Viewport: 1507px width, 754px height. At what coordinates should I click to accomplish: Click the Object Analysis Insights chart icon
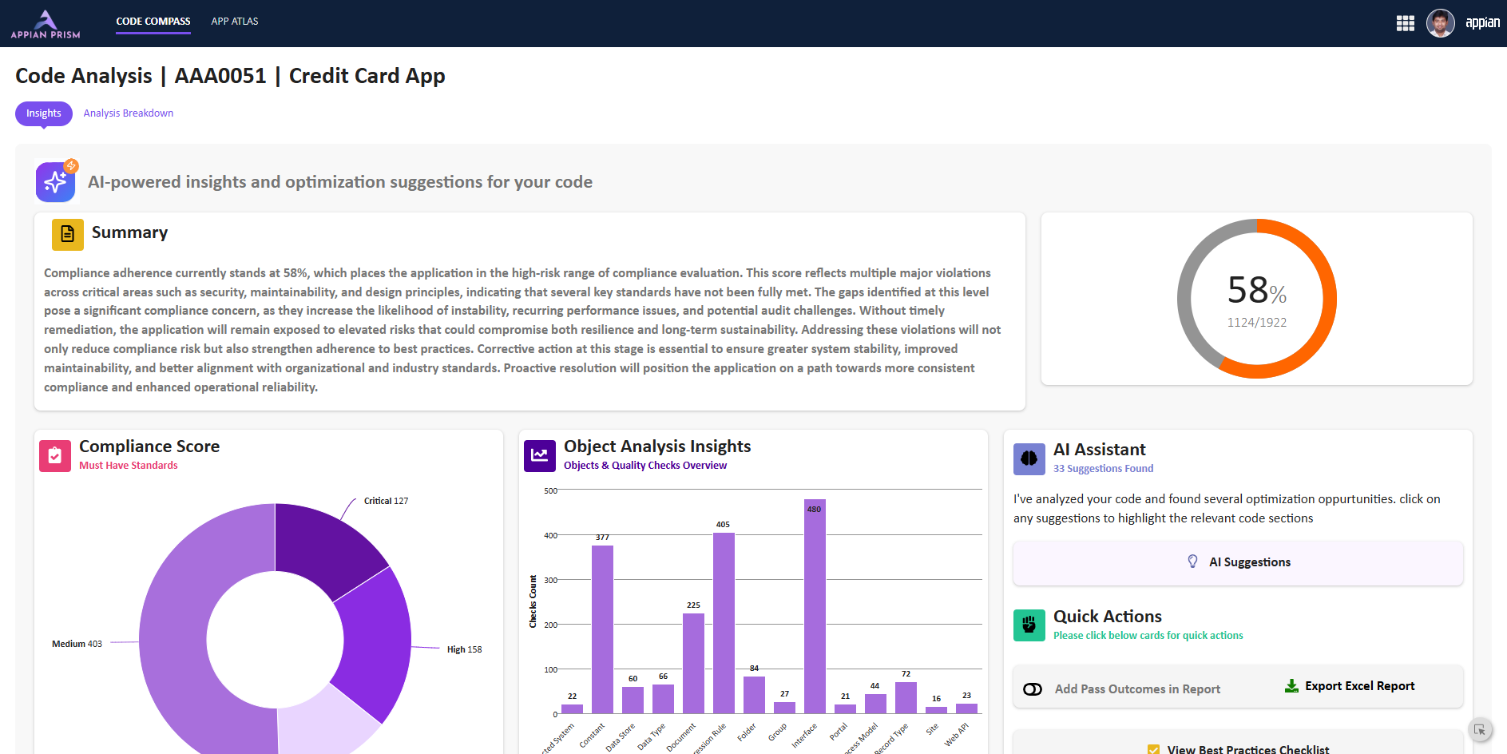(x=539, y=455)
